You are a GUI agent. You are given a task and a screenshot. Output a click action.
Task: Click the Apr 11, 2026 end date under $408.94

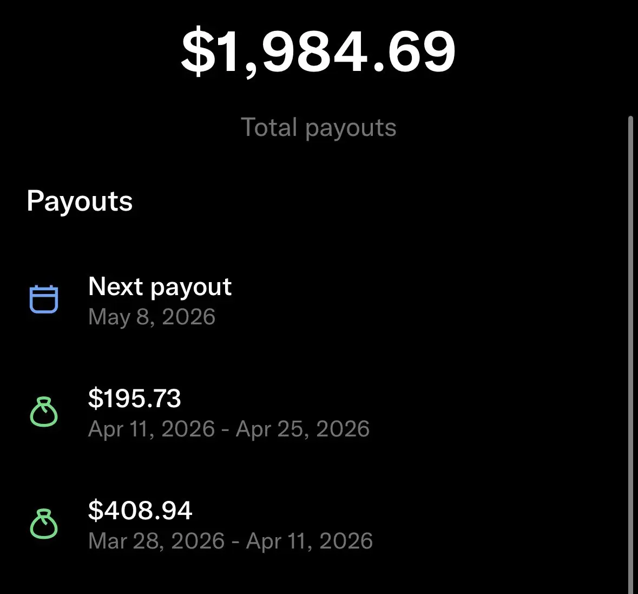click(x=310, y=541)
